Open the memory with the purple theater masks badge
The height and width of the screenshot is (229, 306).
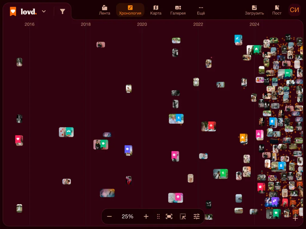272,202
